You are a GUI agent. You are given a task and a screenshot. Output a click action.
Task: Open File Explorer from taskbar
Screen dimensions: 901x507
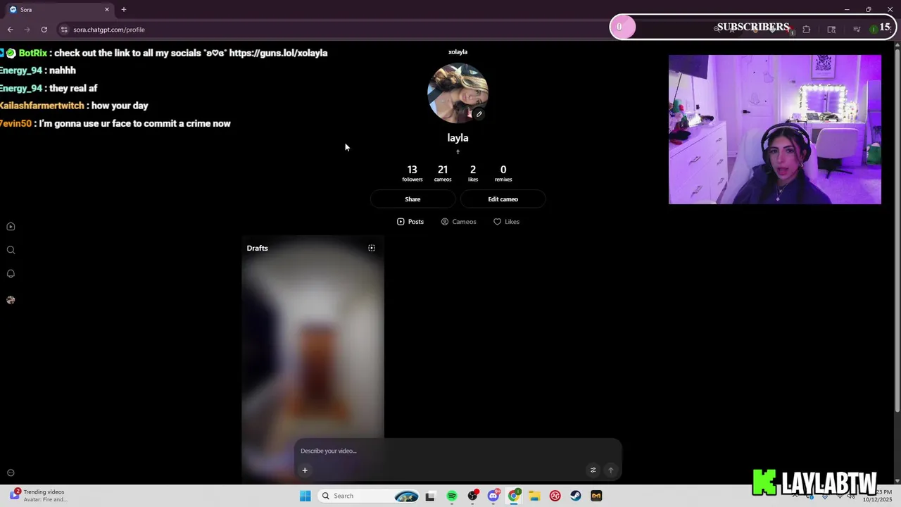534,496
